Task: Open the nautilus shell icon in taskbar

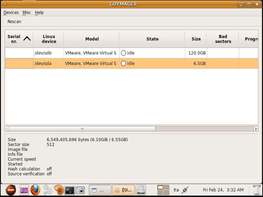Action: tap(59, 190)
